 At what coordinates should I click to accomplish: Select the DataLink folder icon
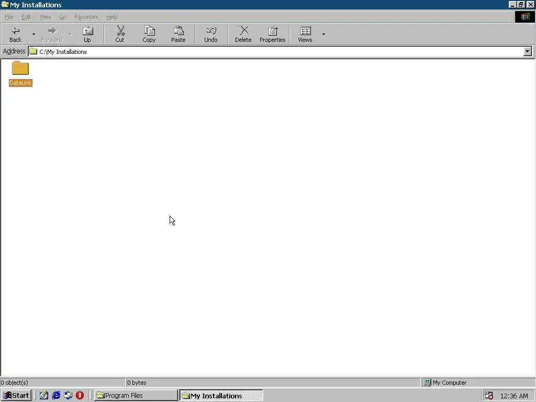tap(20, 68)
